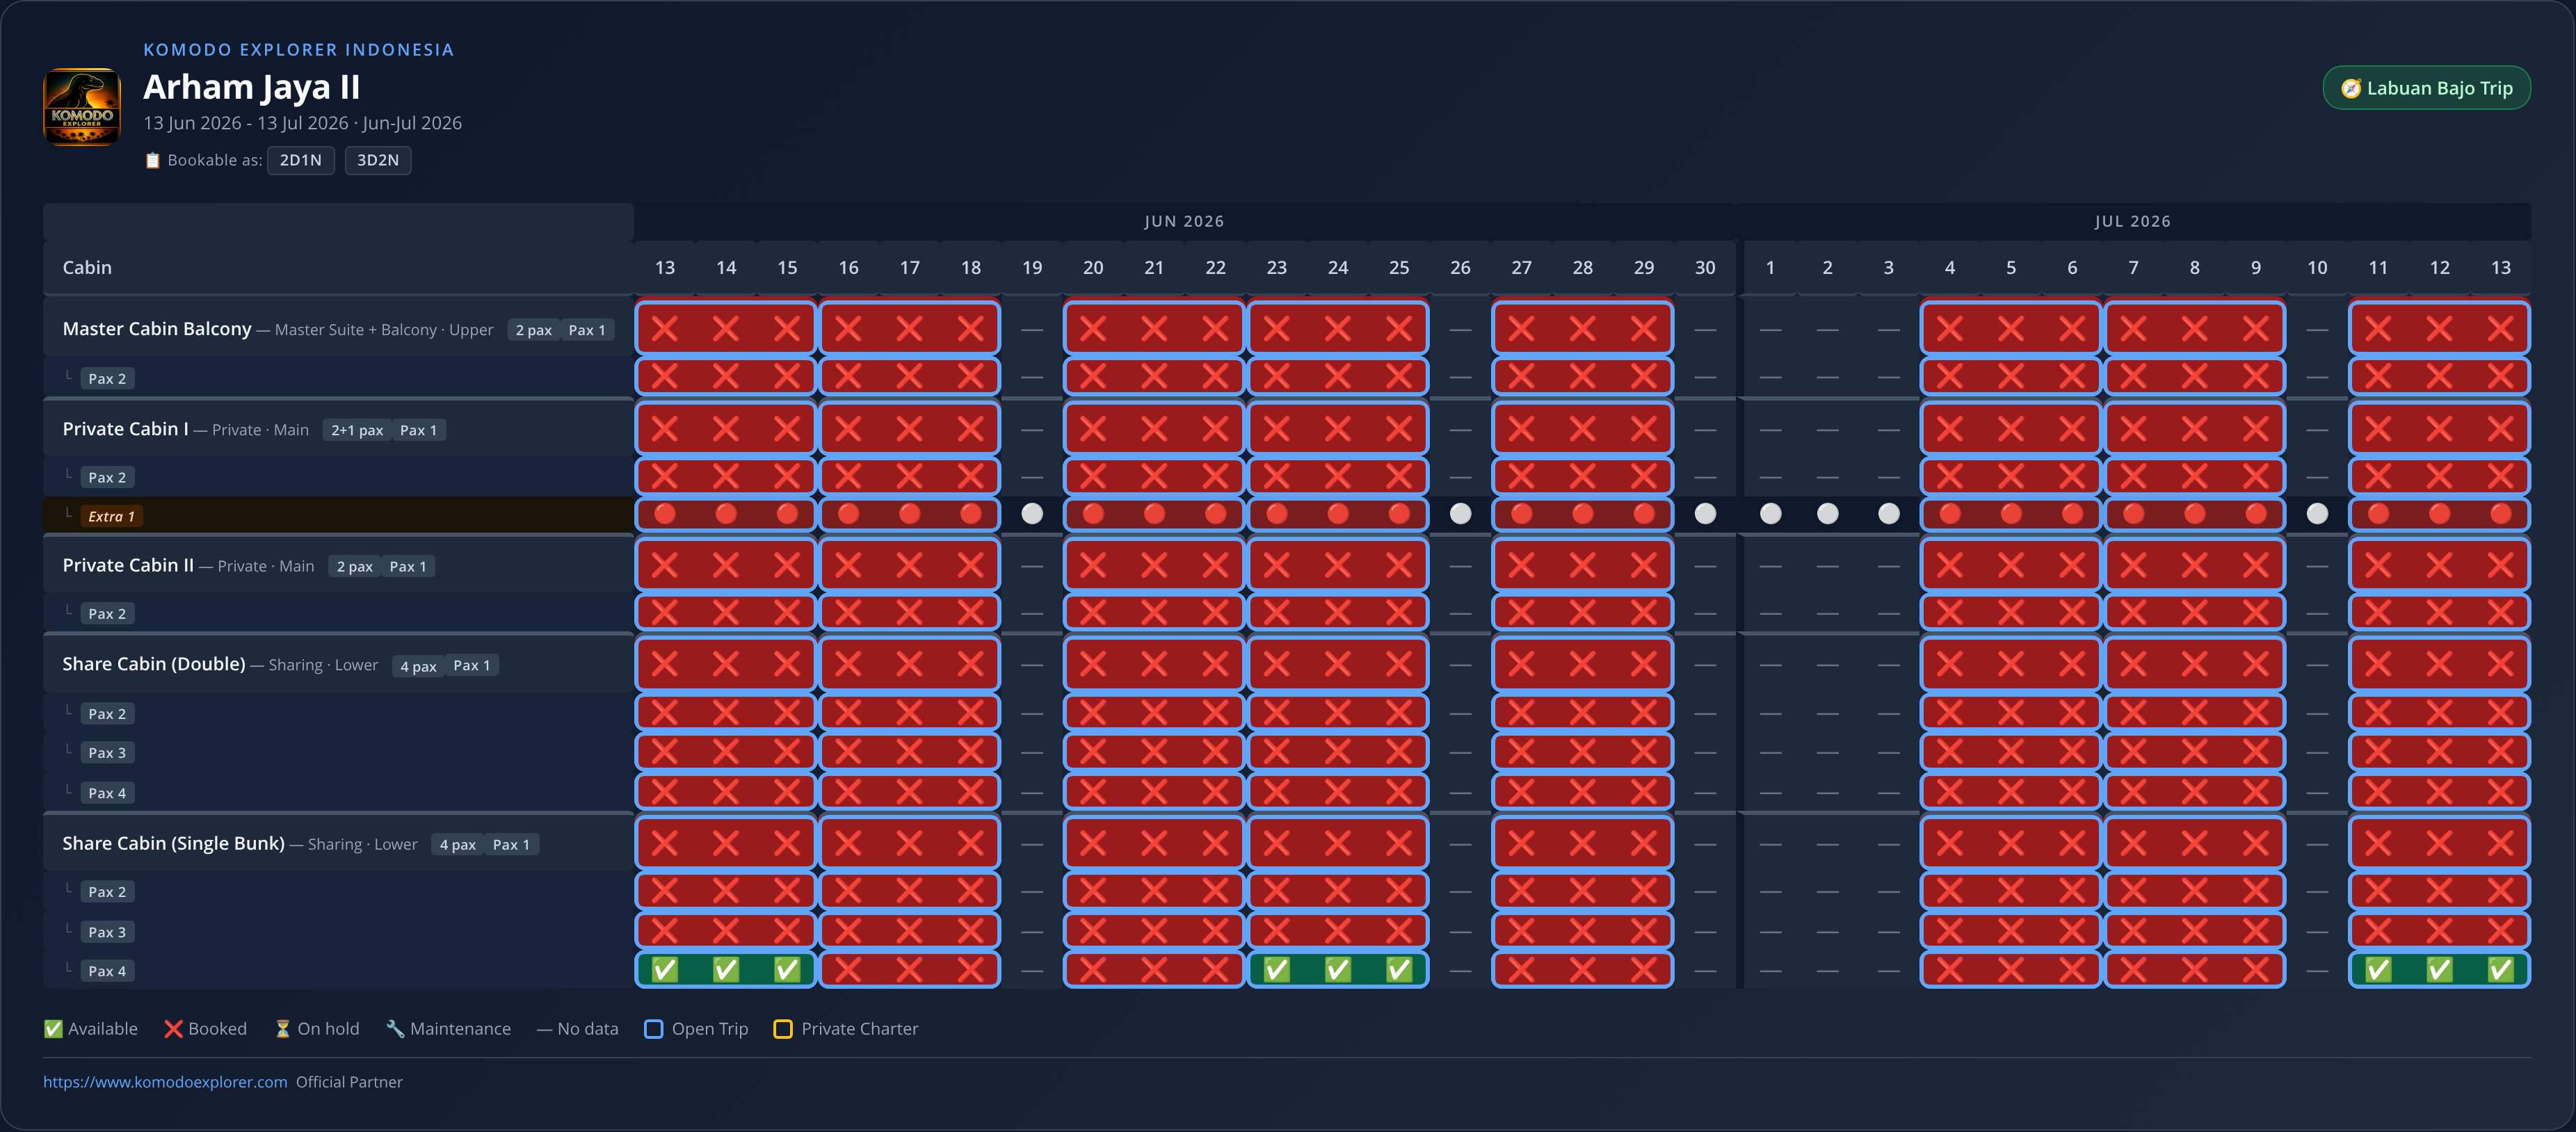Image resolution: width=2576 pixels, height=1132 pixels.
Task: Click white dot on Jun 19 Extra 1 row
Action: 1032,514
